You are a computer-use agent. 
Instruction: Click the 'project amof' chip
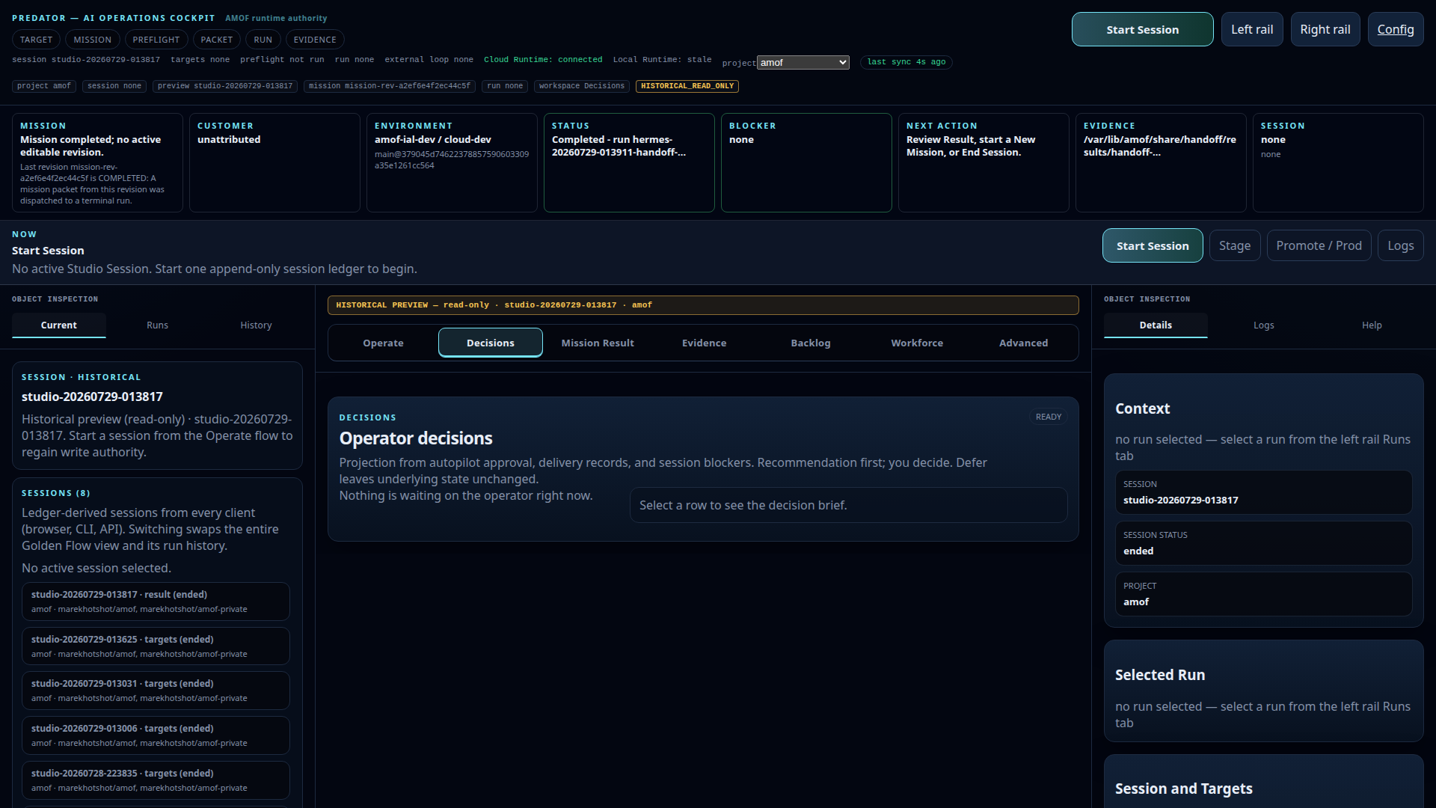click(x=44, y=86)
